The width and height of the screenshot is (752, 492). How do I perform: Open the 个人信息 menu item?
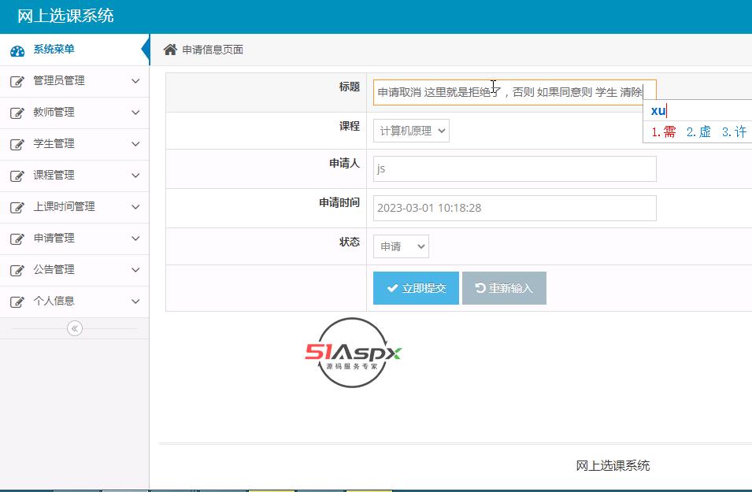[x=74, y=301]
